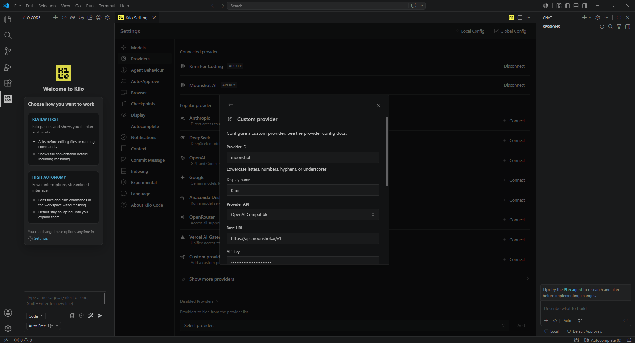Open the Kilo Code profile icon

[x=98, y=18]
